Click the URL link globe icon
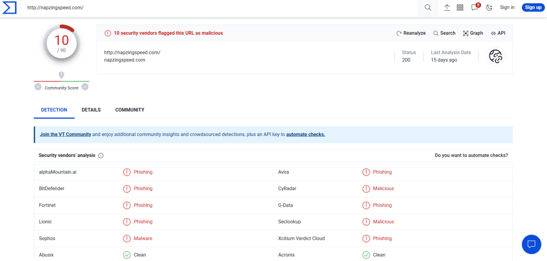This screenshot has width=547, height=261. (x=495, y=56)
